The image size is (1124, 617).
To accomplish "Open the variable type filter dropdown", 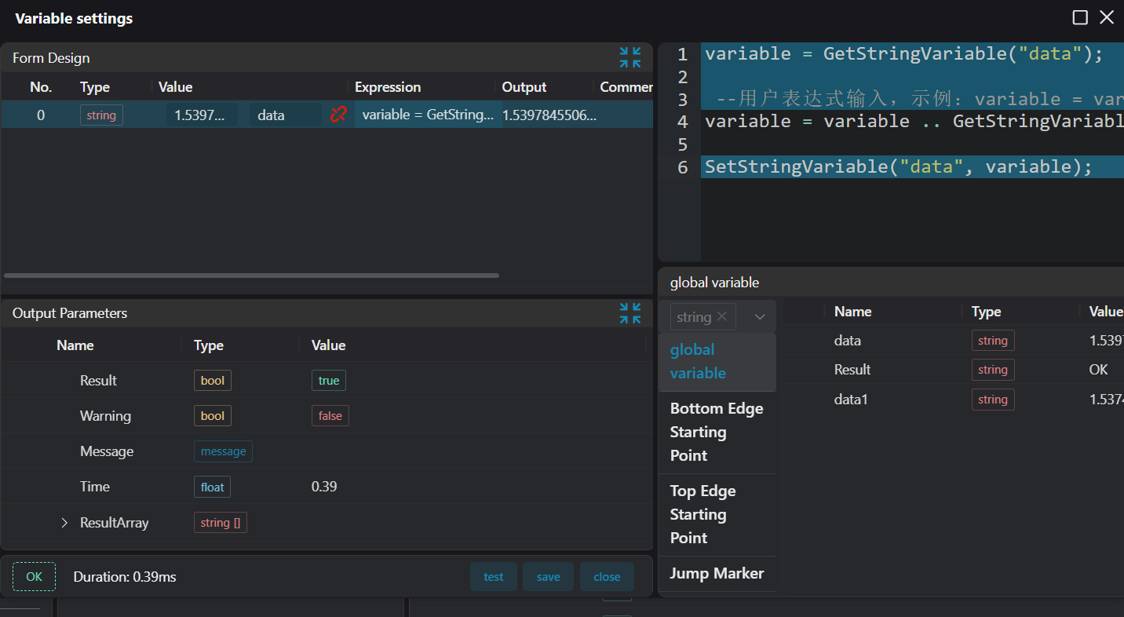I will tap(759, 317).
